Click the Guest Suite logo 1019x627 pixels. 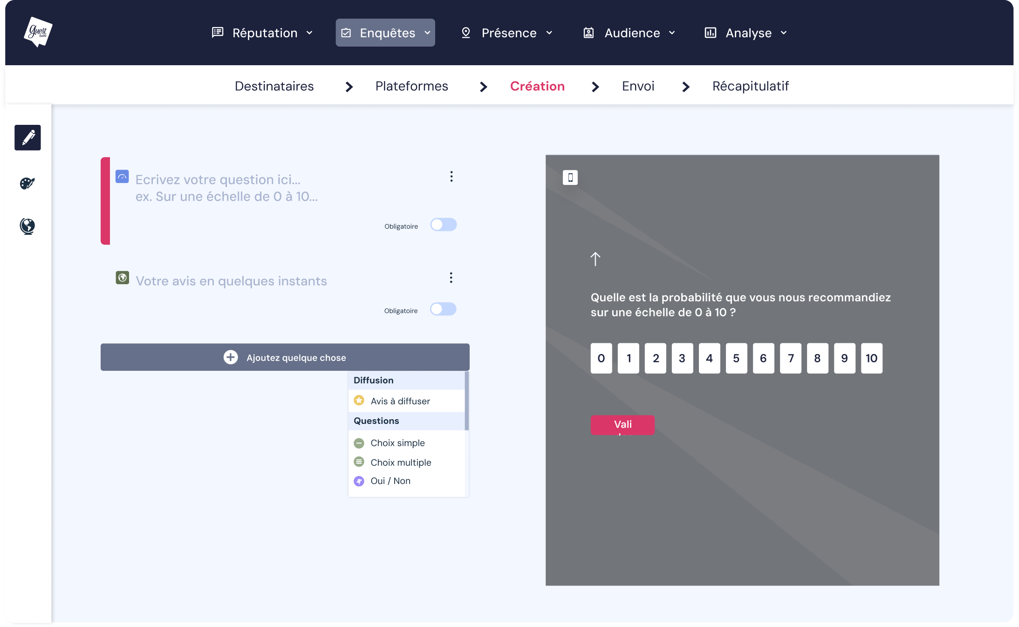pos(38,32)
